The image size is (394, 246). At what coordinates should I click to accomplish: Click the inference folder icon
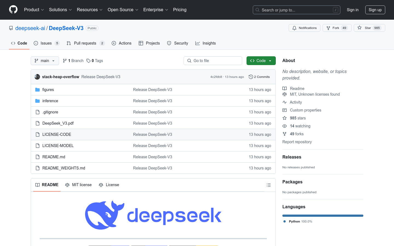click(x=37, y=101)
